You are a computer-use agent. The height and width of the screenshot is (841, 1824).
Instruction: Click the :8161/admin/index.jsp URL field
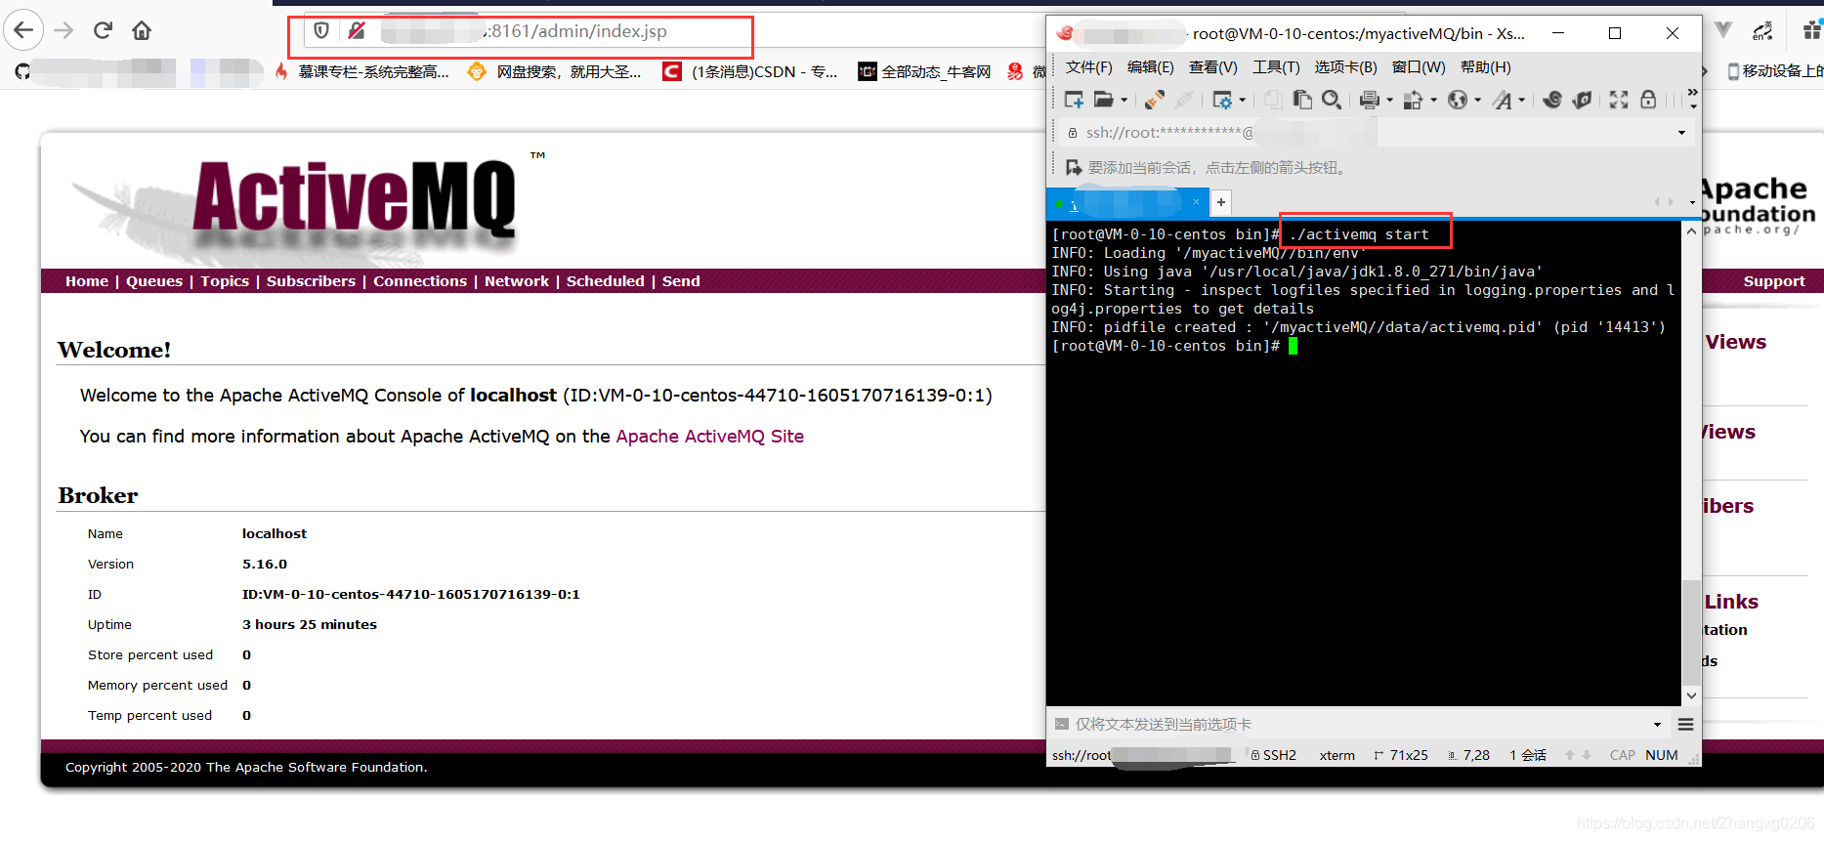click(x=578, y=31)
